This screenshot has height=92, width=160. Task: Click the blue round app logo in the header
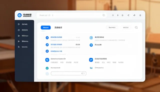pos(19,15)
